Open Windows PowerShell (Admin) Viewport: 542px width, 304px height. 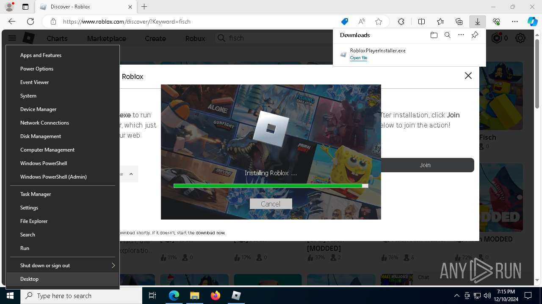[63, 177]
